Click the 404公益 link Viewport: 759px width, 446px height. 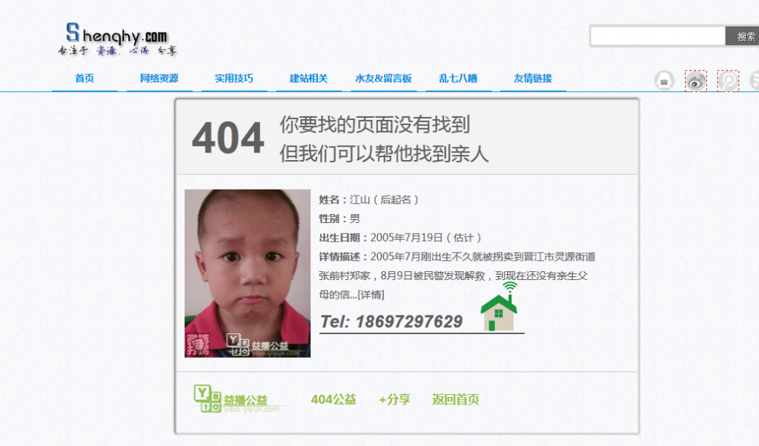(334, 399)
